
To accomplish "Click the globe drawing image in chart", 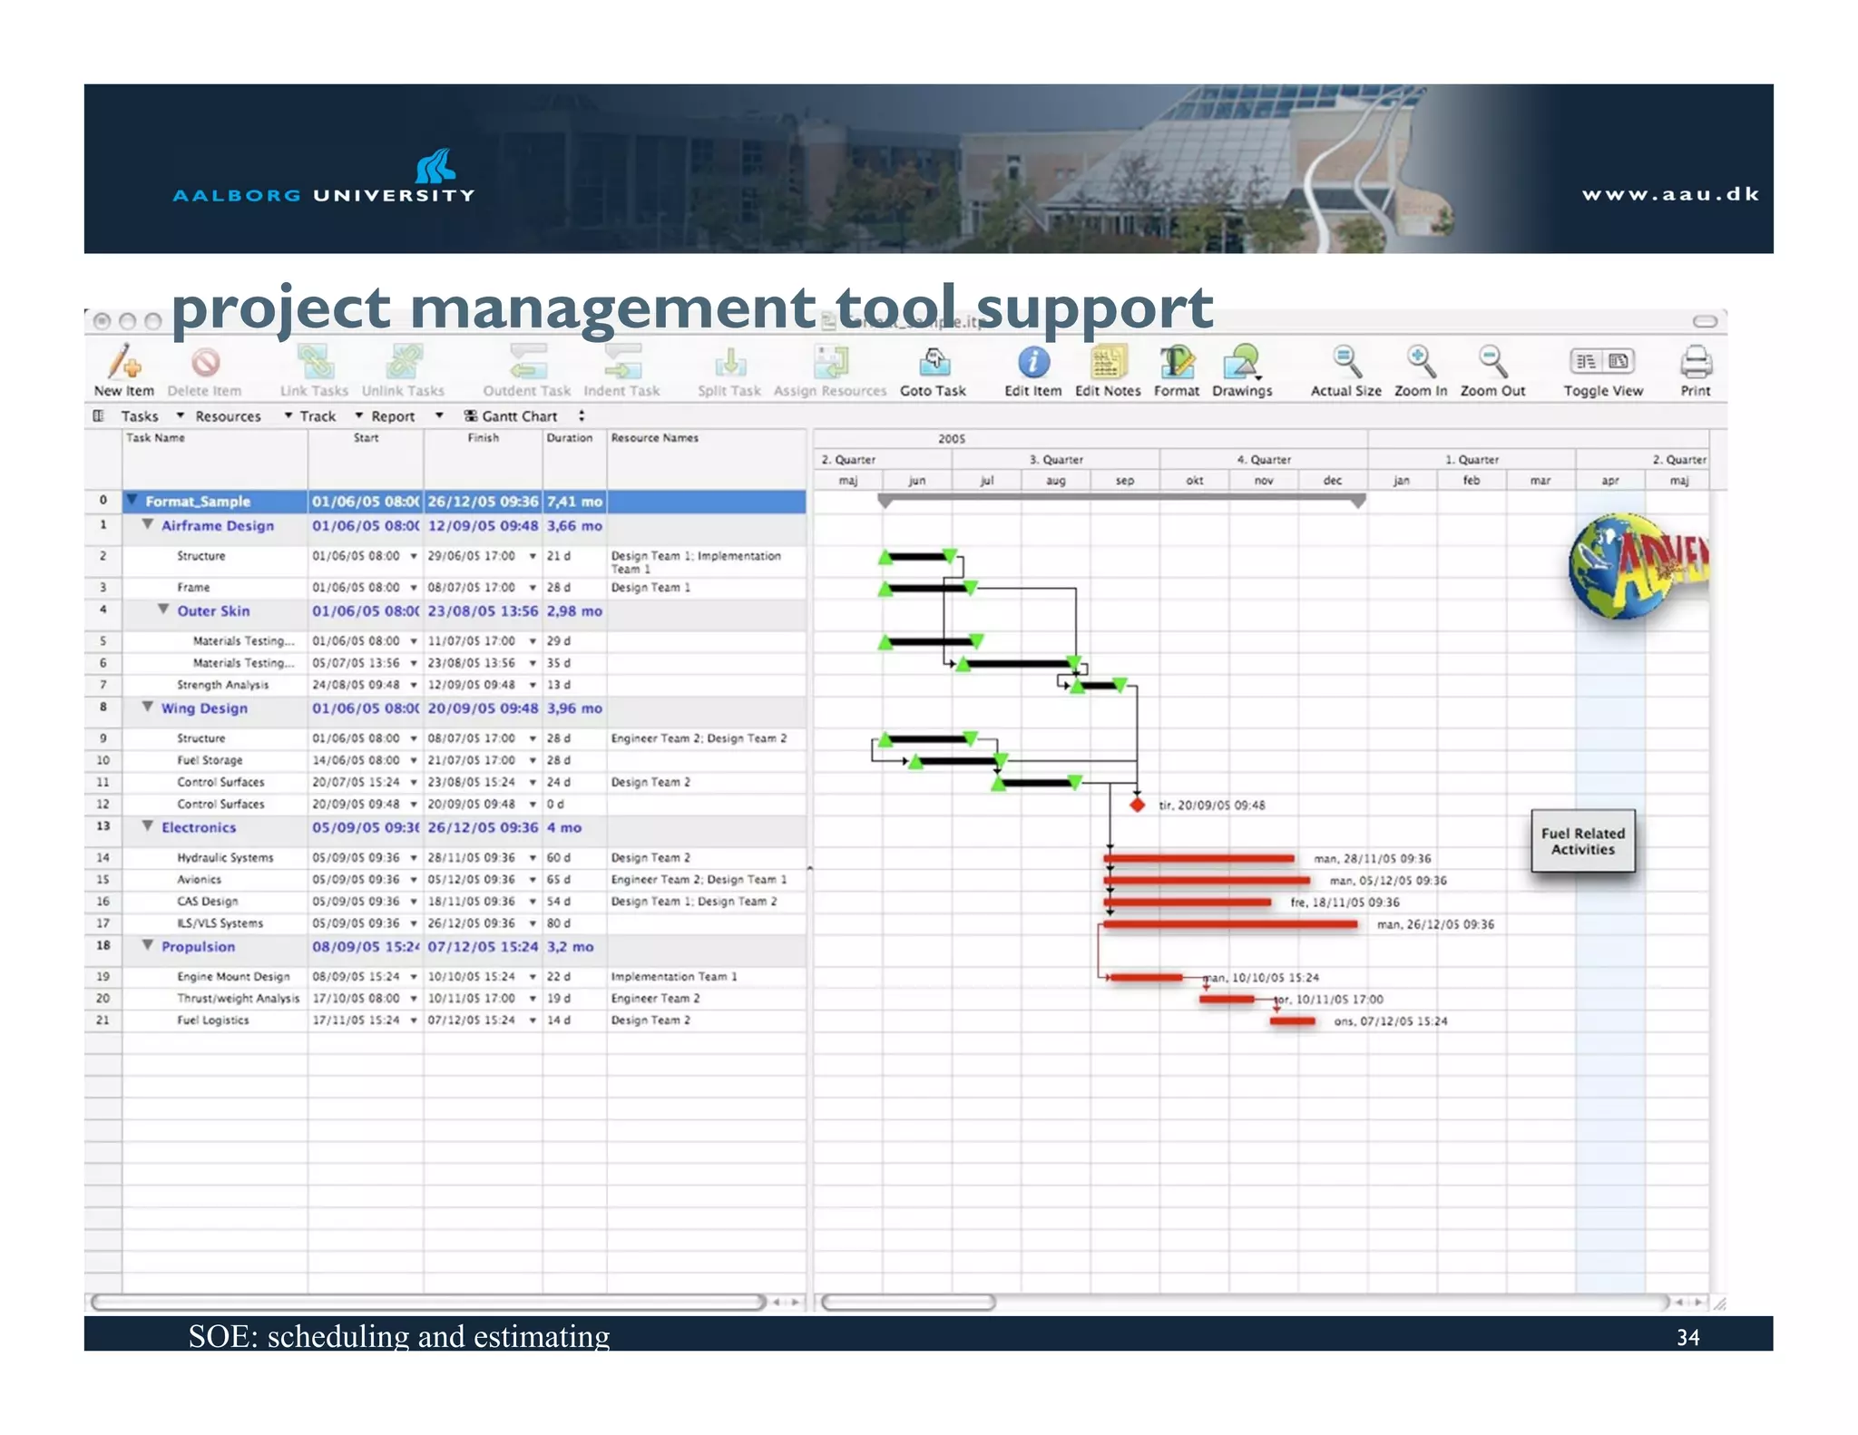I will point(1638,566).
